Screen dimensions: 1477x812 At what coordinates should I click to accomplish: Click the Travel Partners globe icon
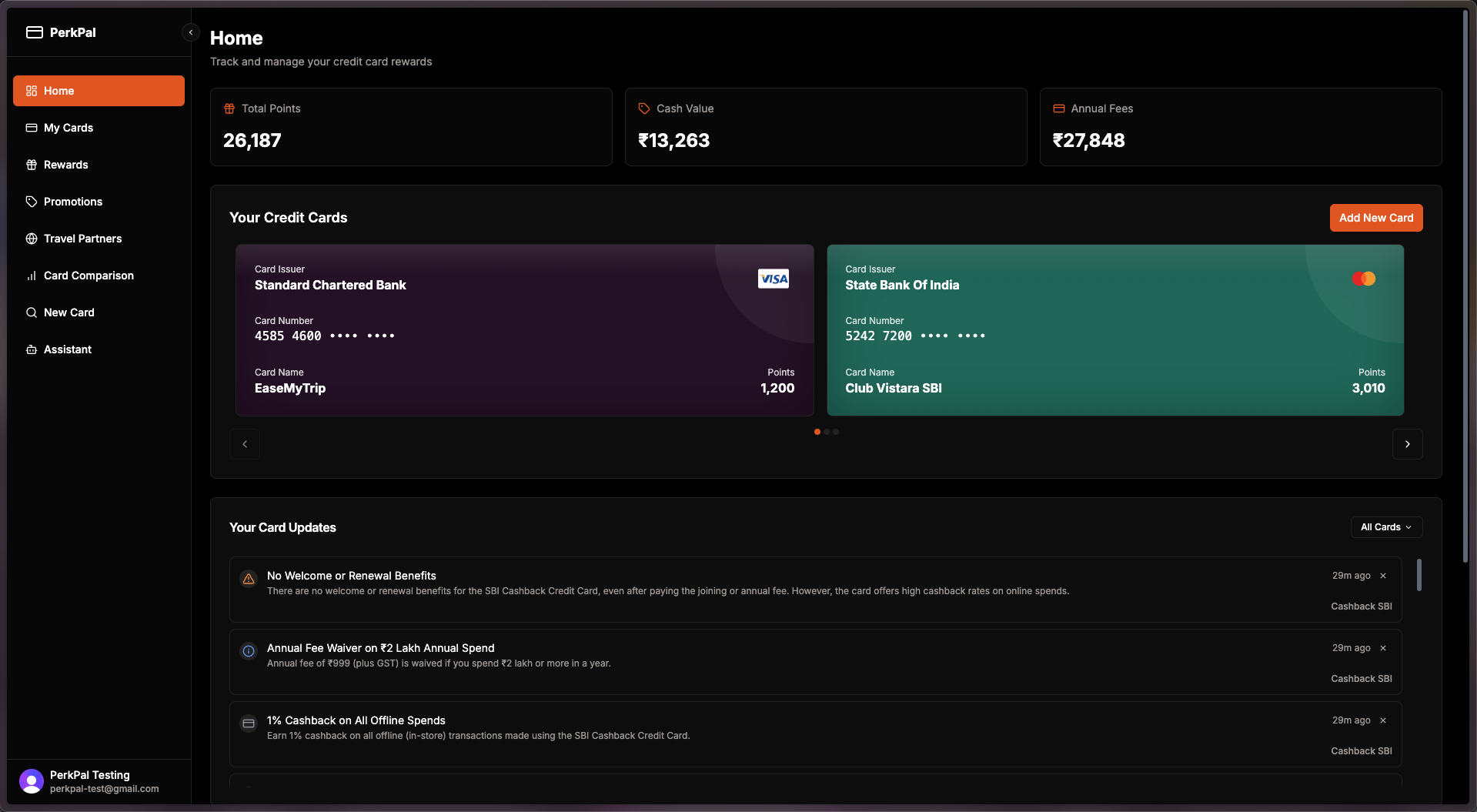[x=32, y=239]
